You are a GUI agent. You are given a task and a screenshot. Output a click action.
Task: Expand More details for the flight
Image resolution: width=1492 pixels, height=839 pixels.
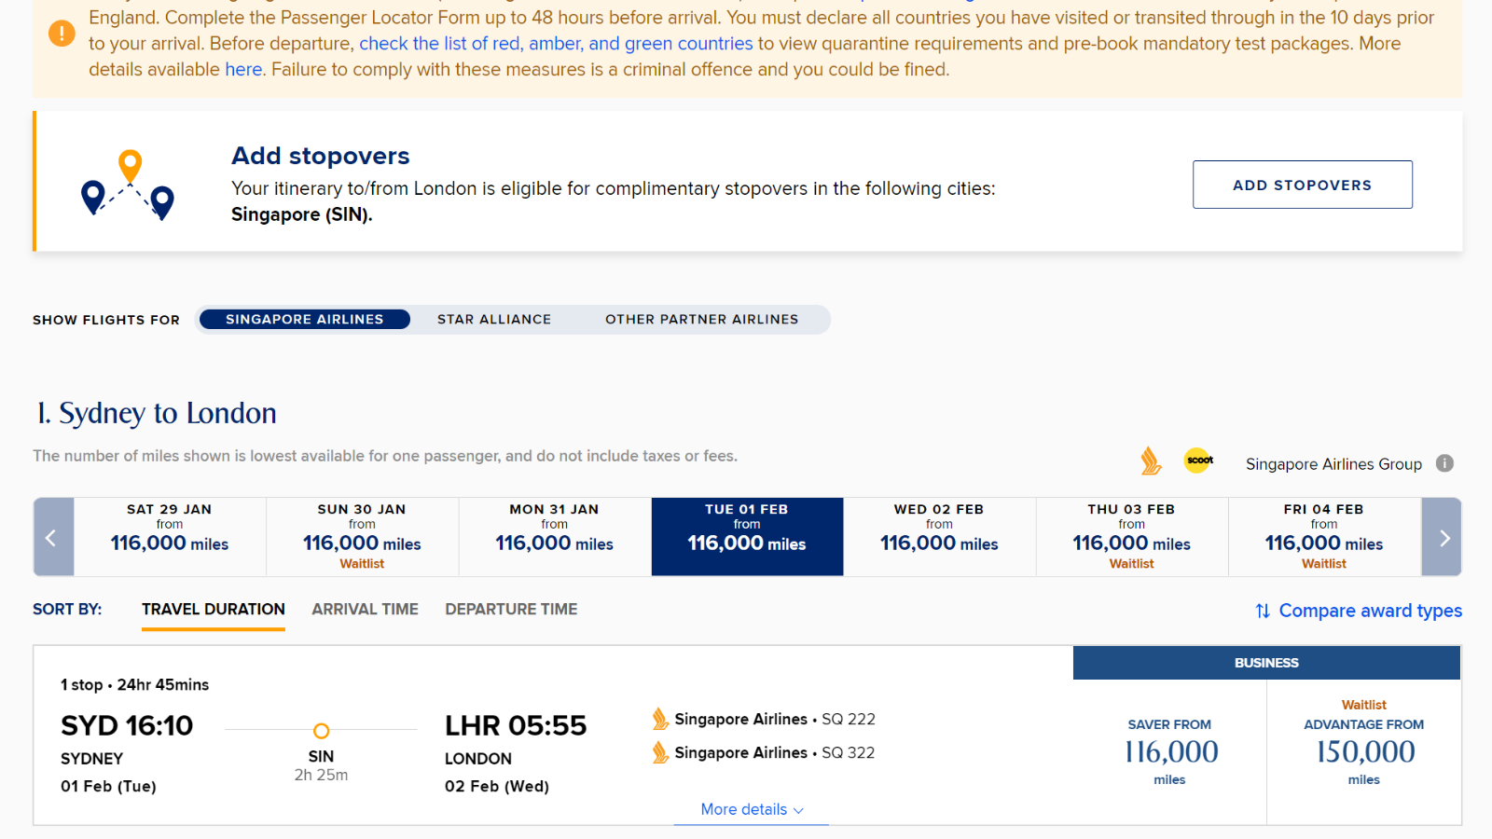(752, 809)
